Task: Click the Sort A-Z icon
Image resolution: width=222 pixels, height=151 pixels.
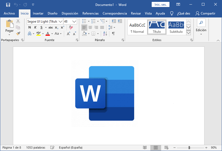Action: (x=105, y=34)
